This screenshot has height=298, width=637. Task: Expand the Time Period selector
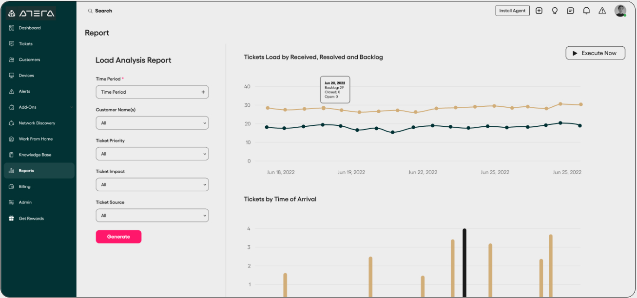[152, 92]
